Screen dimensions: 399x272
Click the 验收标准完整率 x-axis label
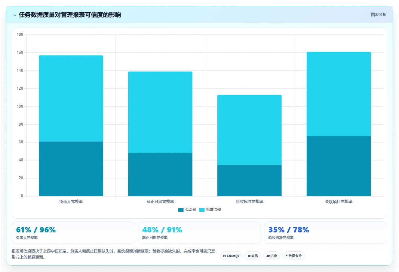click(x=250, y=202)
